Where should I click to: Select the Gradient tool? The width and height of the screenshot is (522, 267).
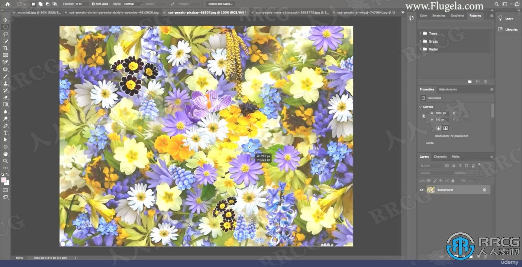[5, 104]
